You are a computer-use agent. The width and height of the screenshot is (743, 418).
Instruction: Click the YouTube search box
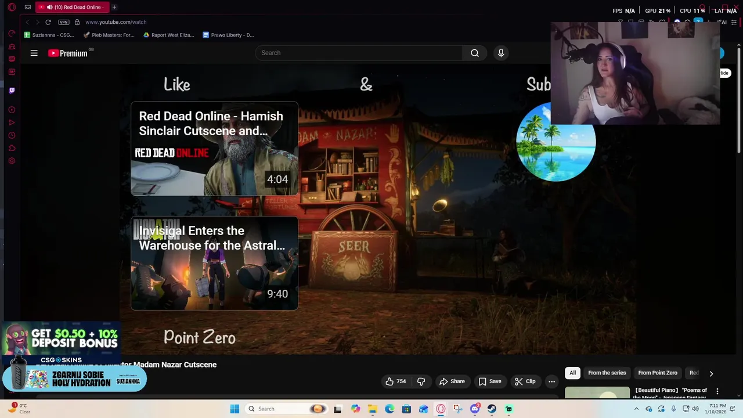click(x=359, y=53)
